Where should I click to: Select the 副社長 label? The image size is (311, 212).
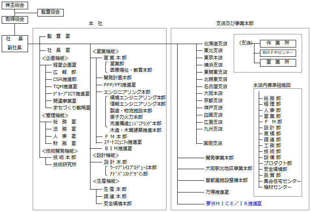click(15, 47)
